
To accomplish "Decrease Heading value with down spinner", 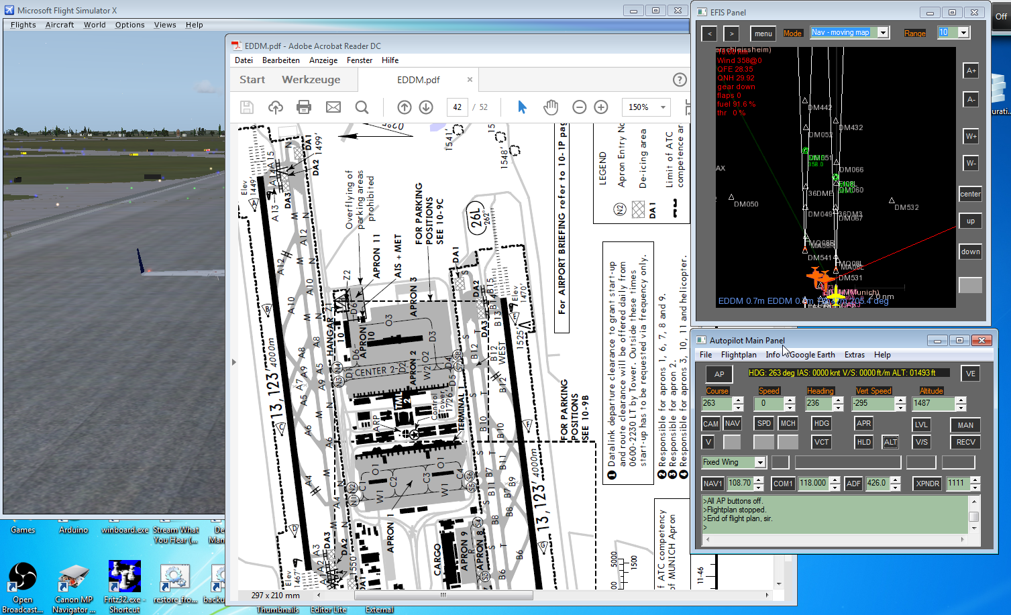I will 838,407.
